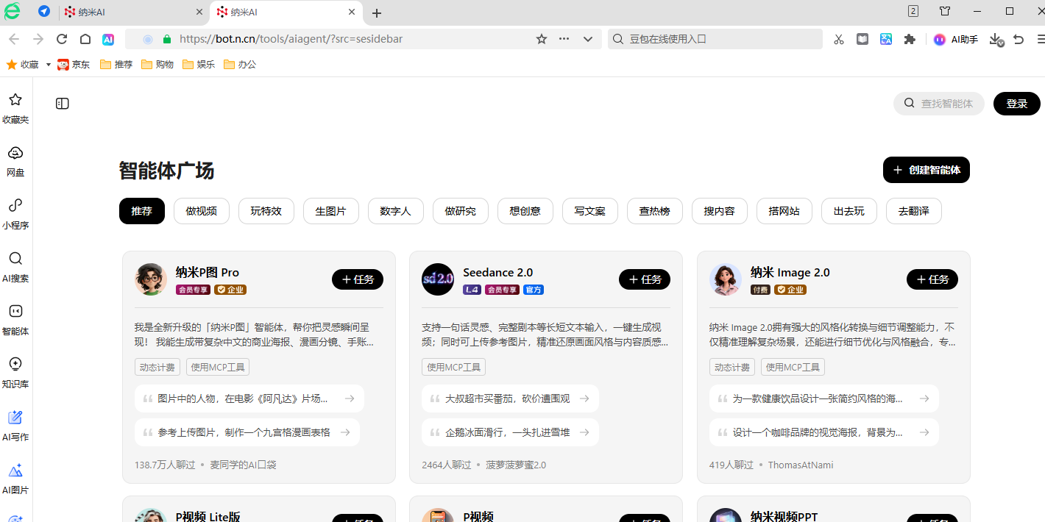Open the 购物 bookmarks folder

point(157,65)
